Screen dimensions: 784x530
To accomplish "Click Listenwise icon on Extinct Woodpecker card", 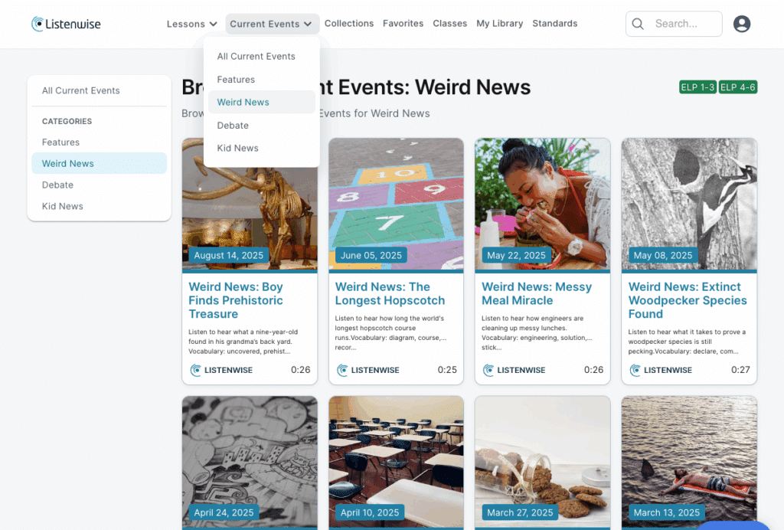I will point(635,370).
